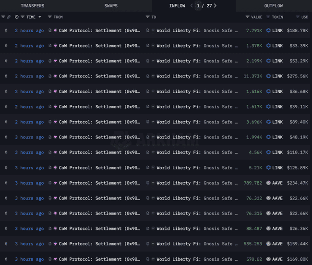Image resolution: width=312 pixels, height=265 pixels.
Task: Click AAVE token icon in 76.315 row
Action: point(268,213)
